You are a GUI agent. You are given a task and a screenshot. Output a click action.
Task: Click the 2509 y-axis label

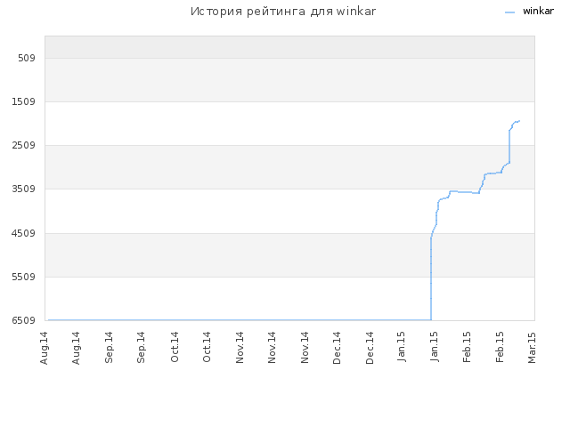24,145
